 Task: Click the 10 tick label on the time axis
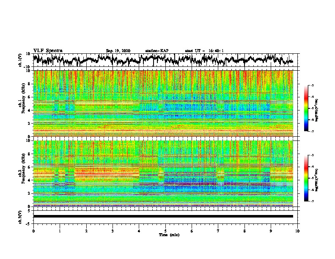(297, 231)
